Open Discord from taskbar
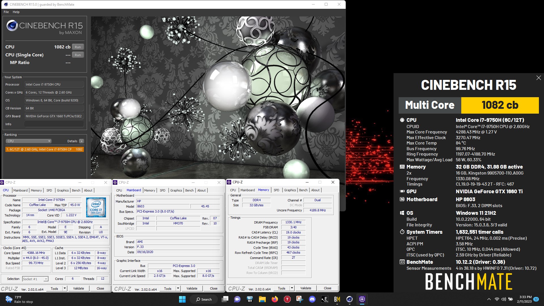Image resolution: width=544 pixels, height=306 pixels. coord(312,299)
